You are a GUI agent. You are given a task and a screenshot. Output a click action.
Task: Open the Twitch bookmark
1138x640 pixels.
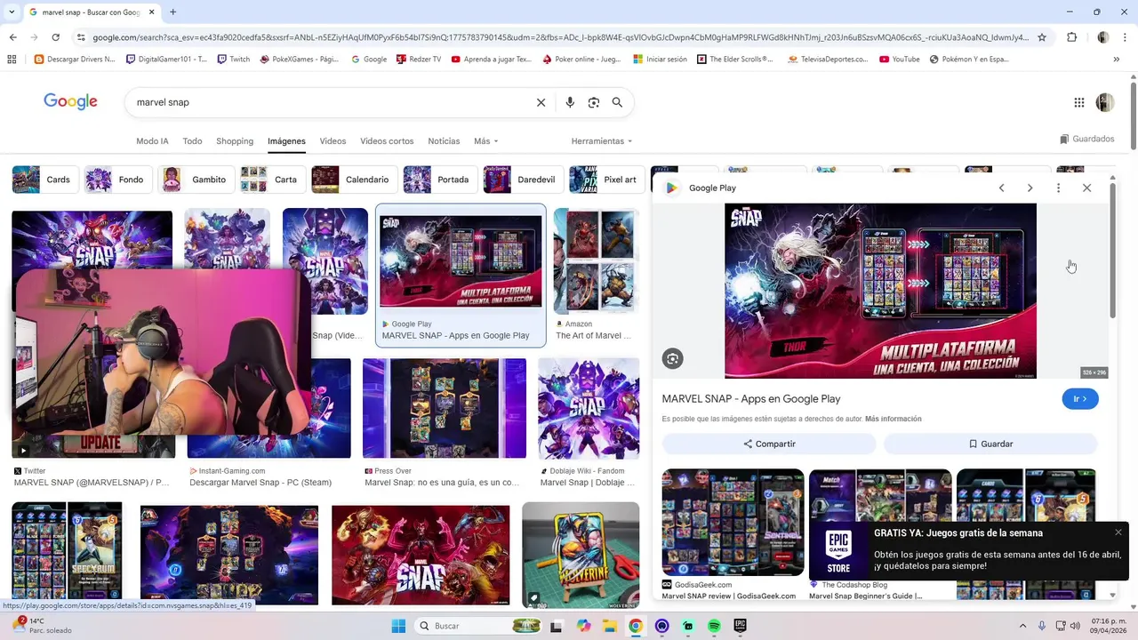click(x=233, y=60)
